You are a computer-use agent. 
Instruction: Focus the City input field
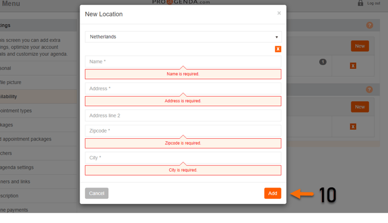click(x=183, y=158)
